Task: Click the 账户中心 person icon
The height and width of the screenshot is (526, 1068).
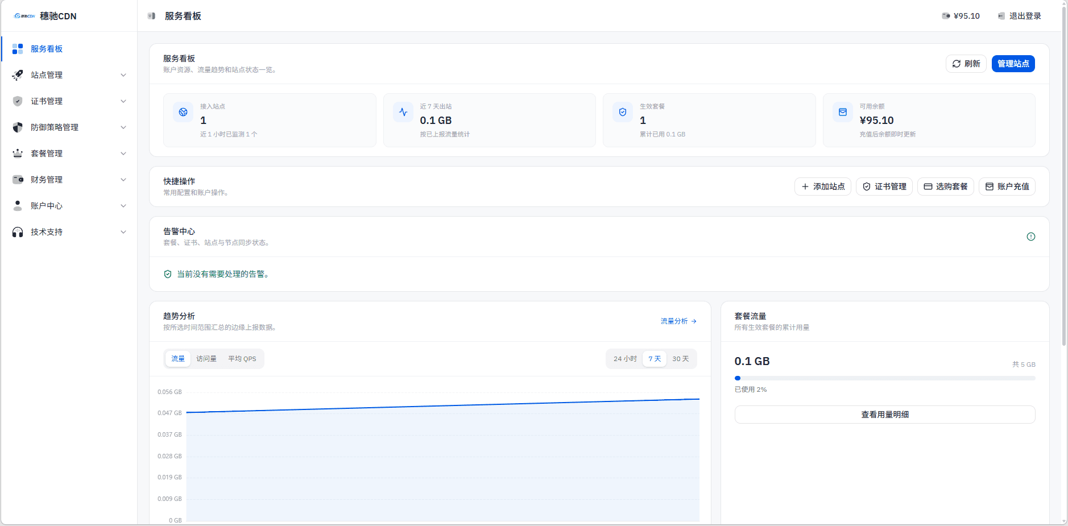Action: (18, 206)
